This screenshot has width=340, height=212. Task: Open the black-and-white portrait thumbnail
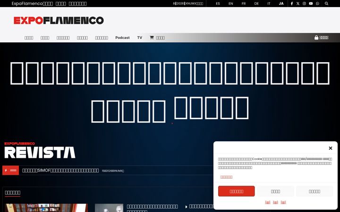click(x=109, y=208)
